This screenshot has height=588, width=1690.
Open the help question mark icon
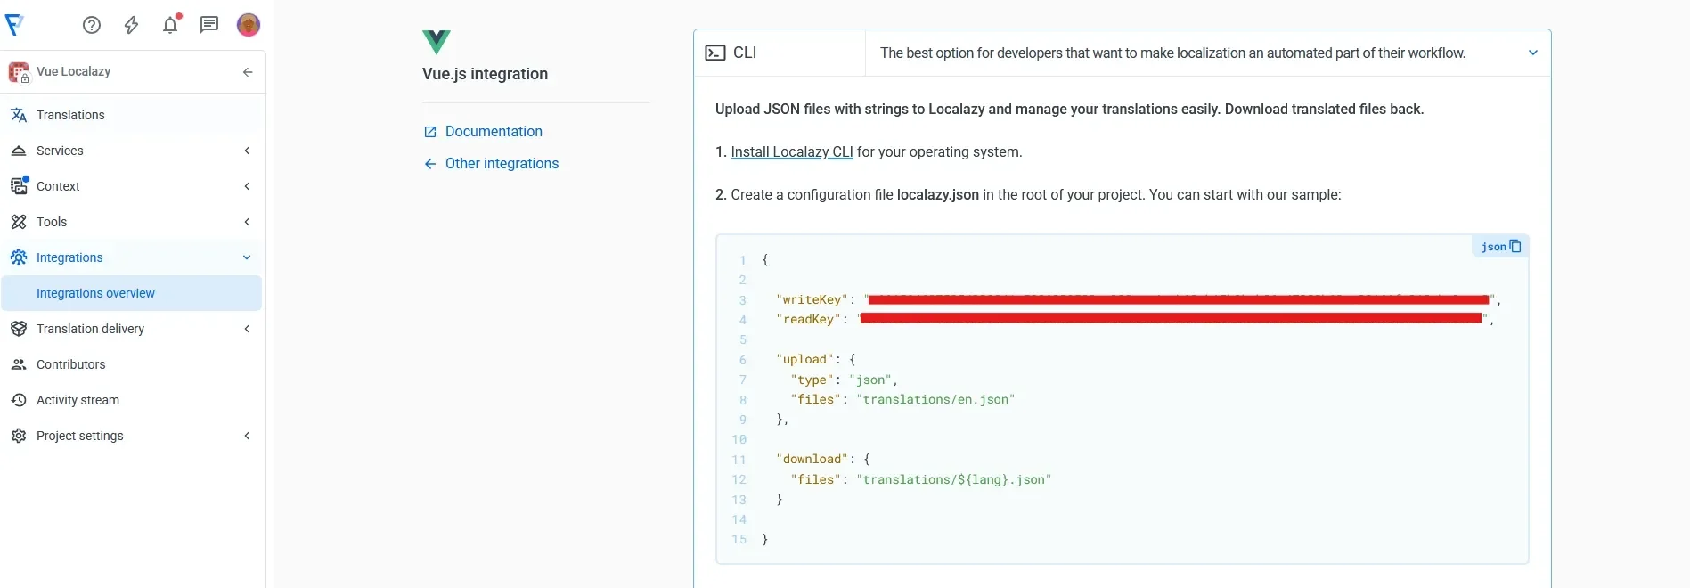click(x=92, y=25)
